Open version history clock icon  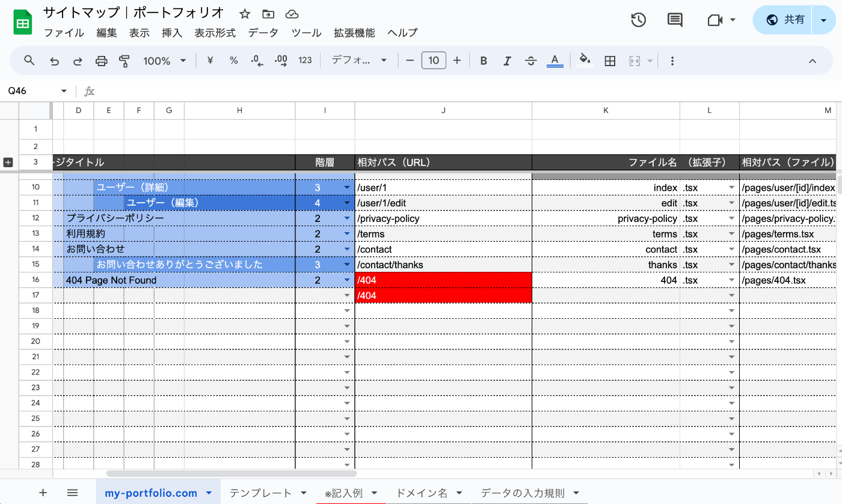(x=638, y=20)
